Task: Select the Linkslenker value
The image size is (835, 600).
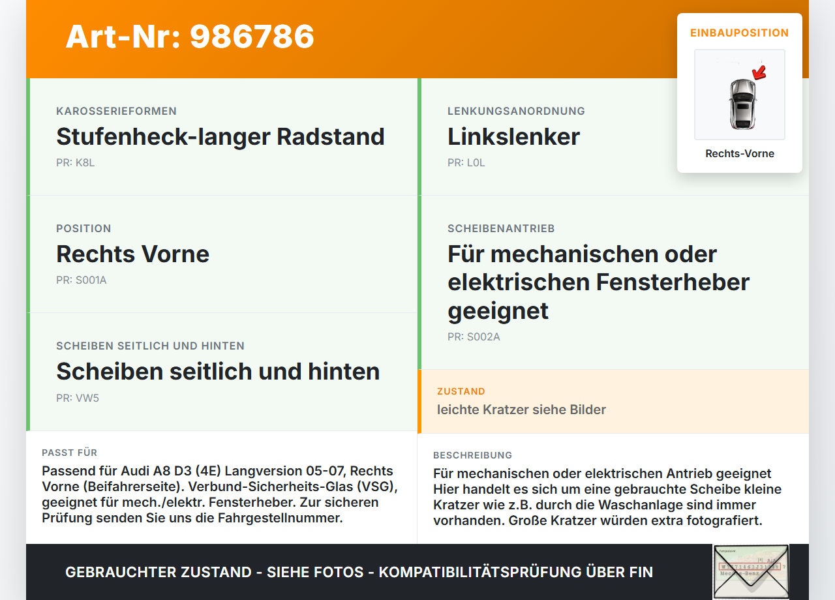Action: [513, 137]
